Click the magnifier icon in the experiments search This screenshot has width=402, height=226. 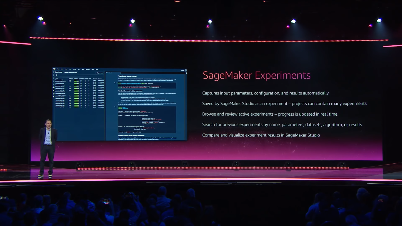click(x=57, y=75)
